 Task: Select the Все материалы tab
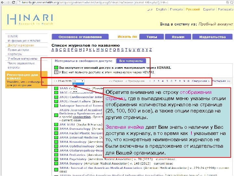131,61
